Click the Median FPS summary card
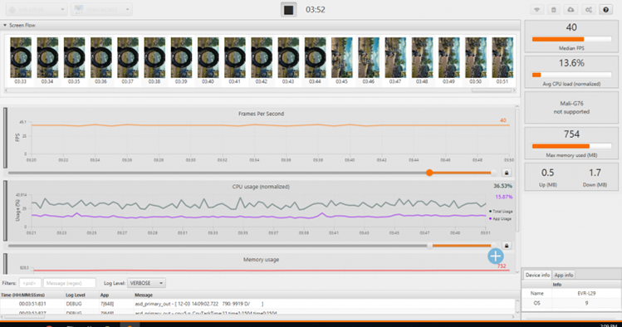This screenshot has width=622, height=327. tap(571, 37)
